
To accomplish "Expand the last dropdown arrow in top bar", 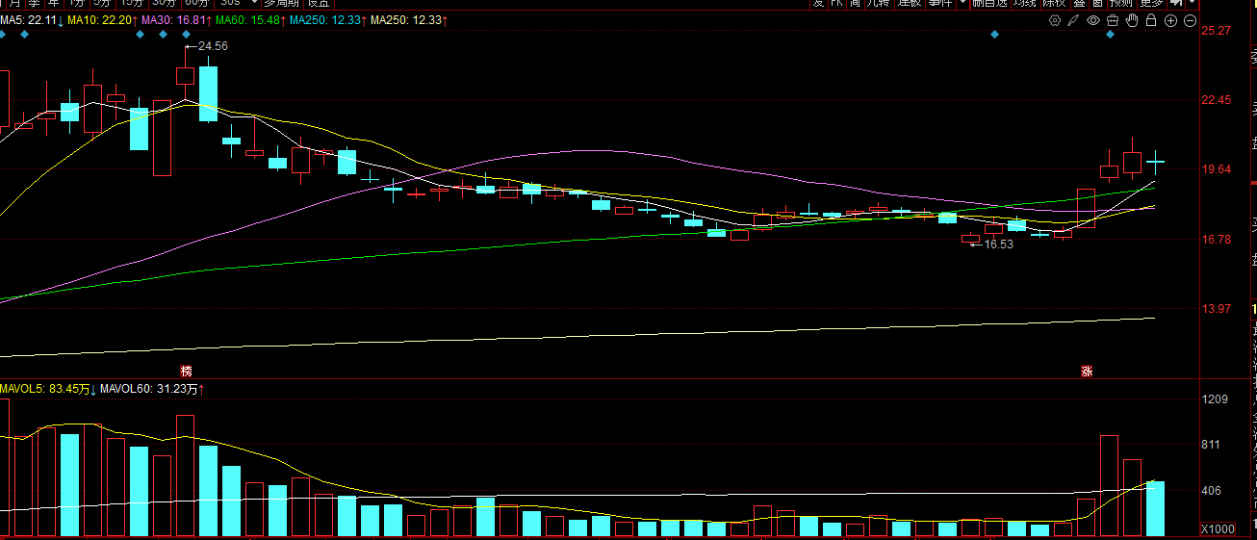I will 1192,4.
